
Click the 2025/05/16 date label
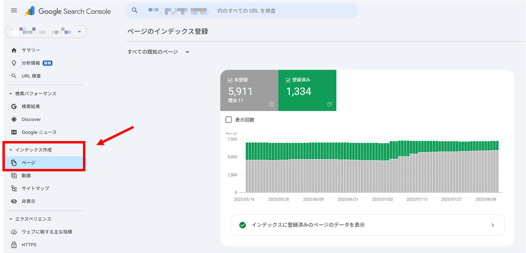tap(244, 199)
